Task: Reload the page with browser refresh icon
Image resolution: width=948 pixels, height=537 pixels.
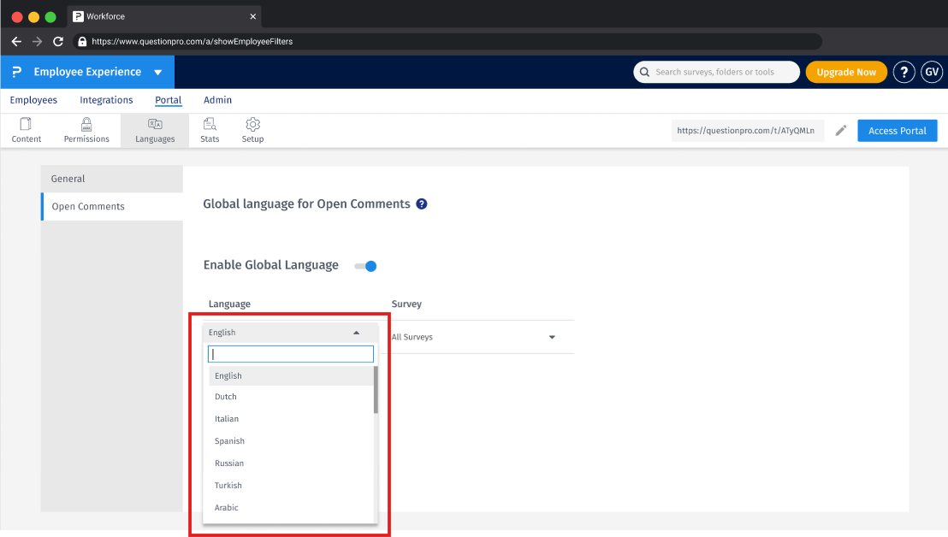Action: pyautogui.click(x=58, y=41)
